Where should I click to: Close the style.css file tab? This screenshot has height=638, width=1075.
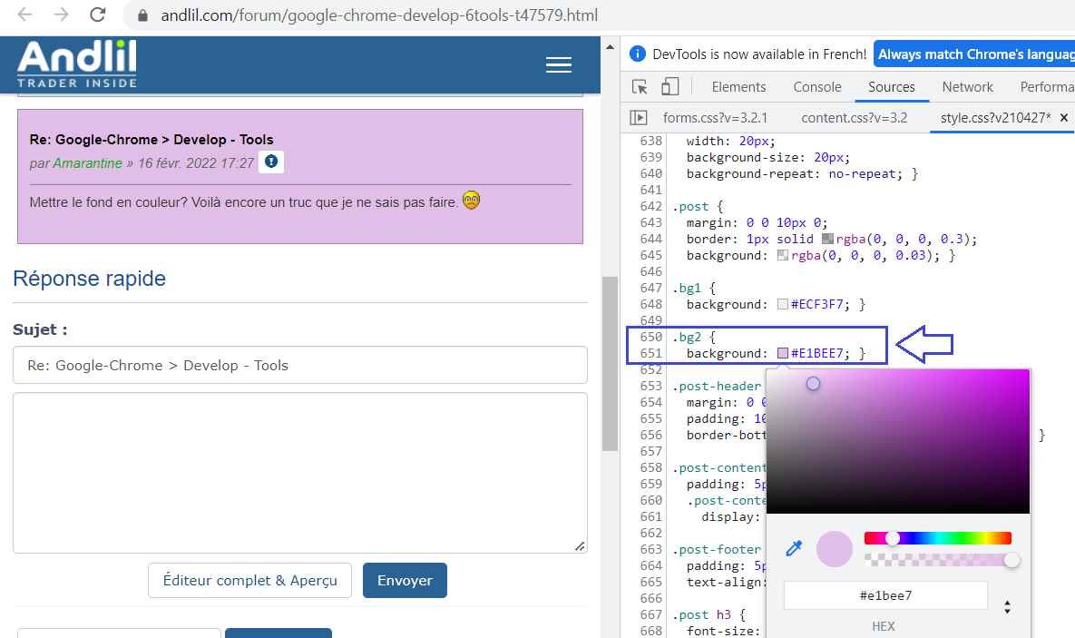pyautogui.click(x=1064, y=118)
